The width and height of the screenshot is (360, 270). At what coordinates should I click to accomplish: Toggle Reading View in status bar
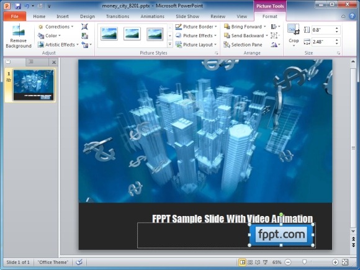[258, 262]
